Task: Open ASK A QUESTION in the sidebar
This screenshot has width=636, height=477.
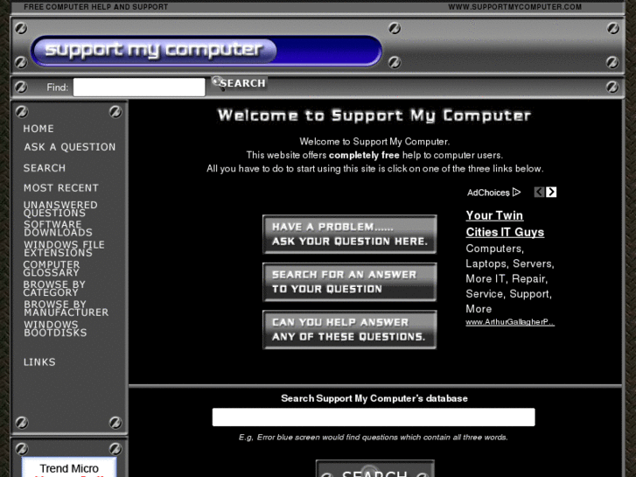Action: (70, 147)
